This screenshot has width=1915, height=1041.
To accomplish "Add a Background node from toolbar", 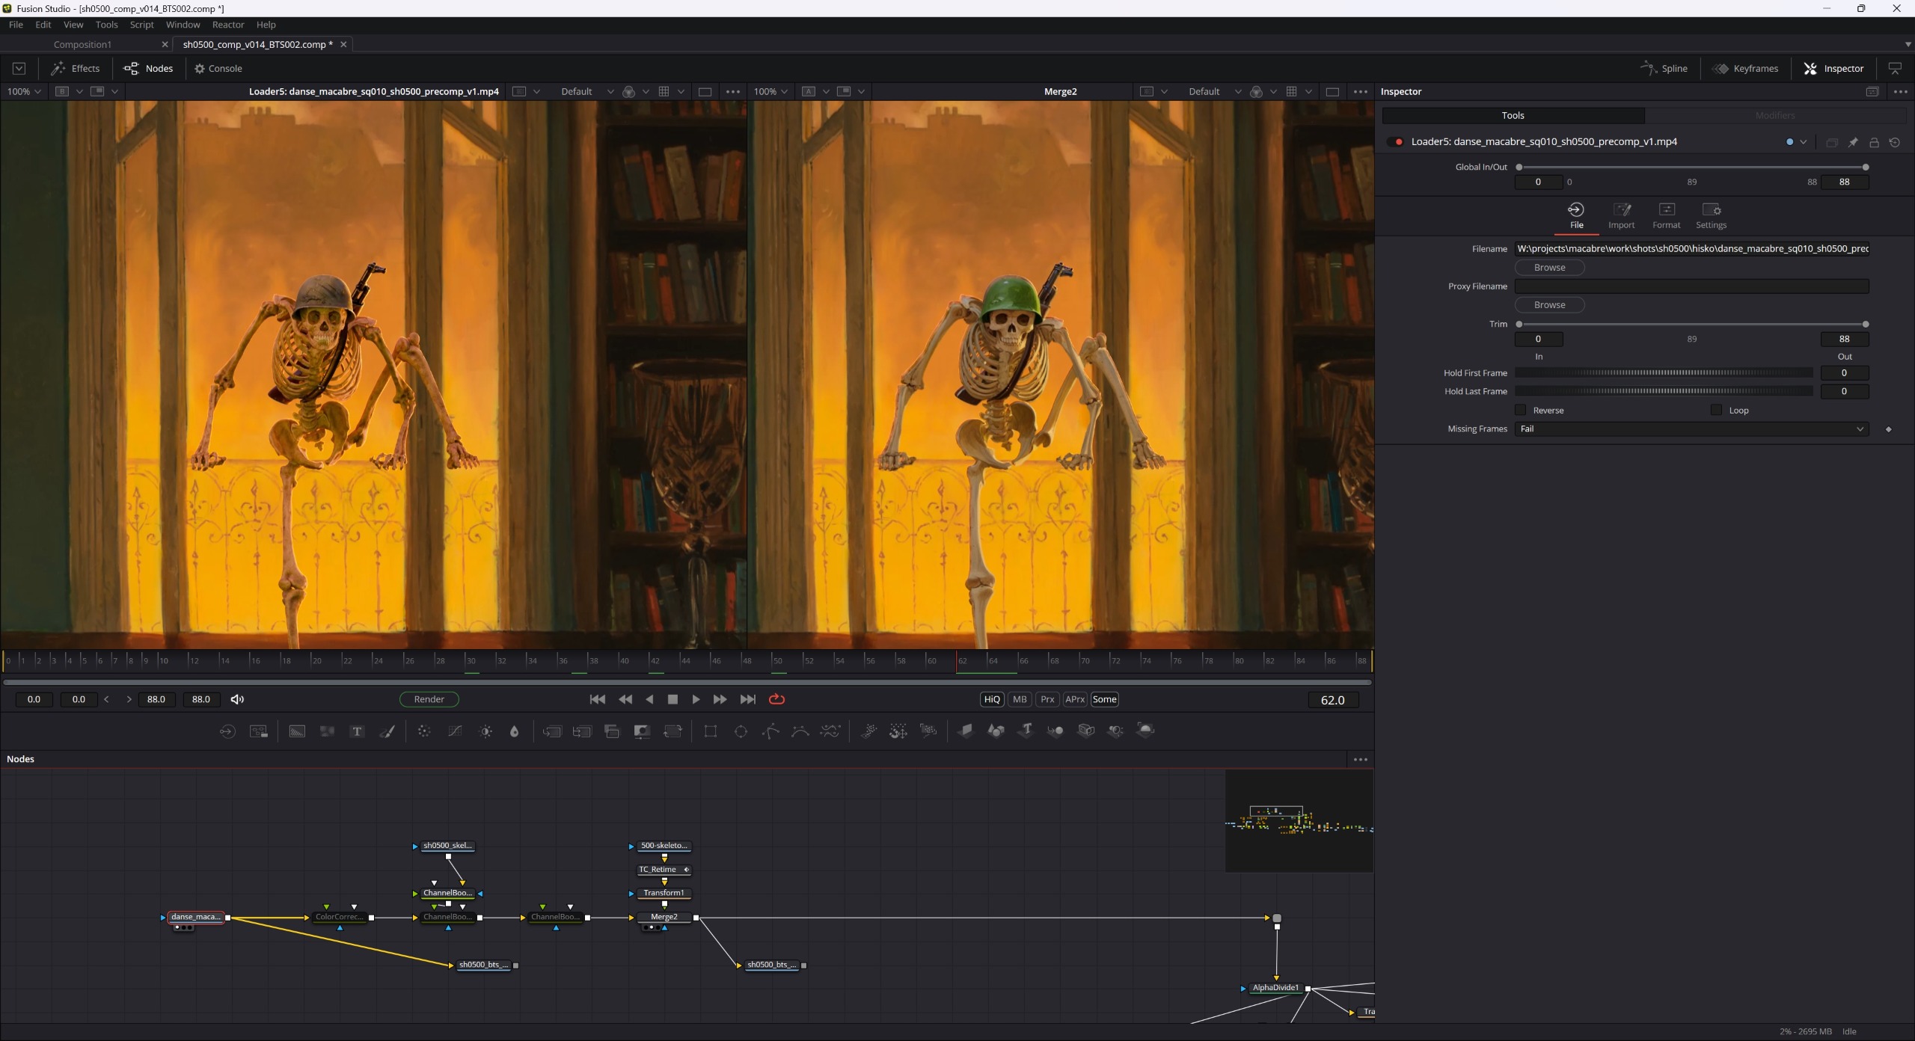I will coord(297,731).
